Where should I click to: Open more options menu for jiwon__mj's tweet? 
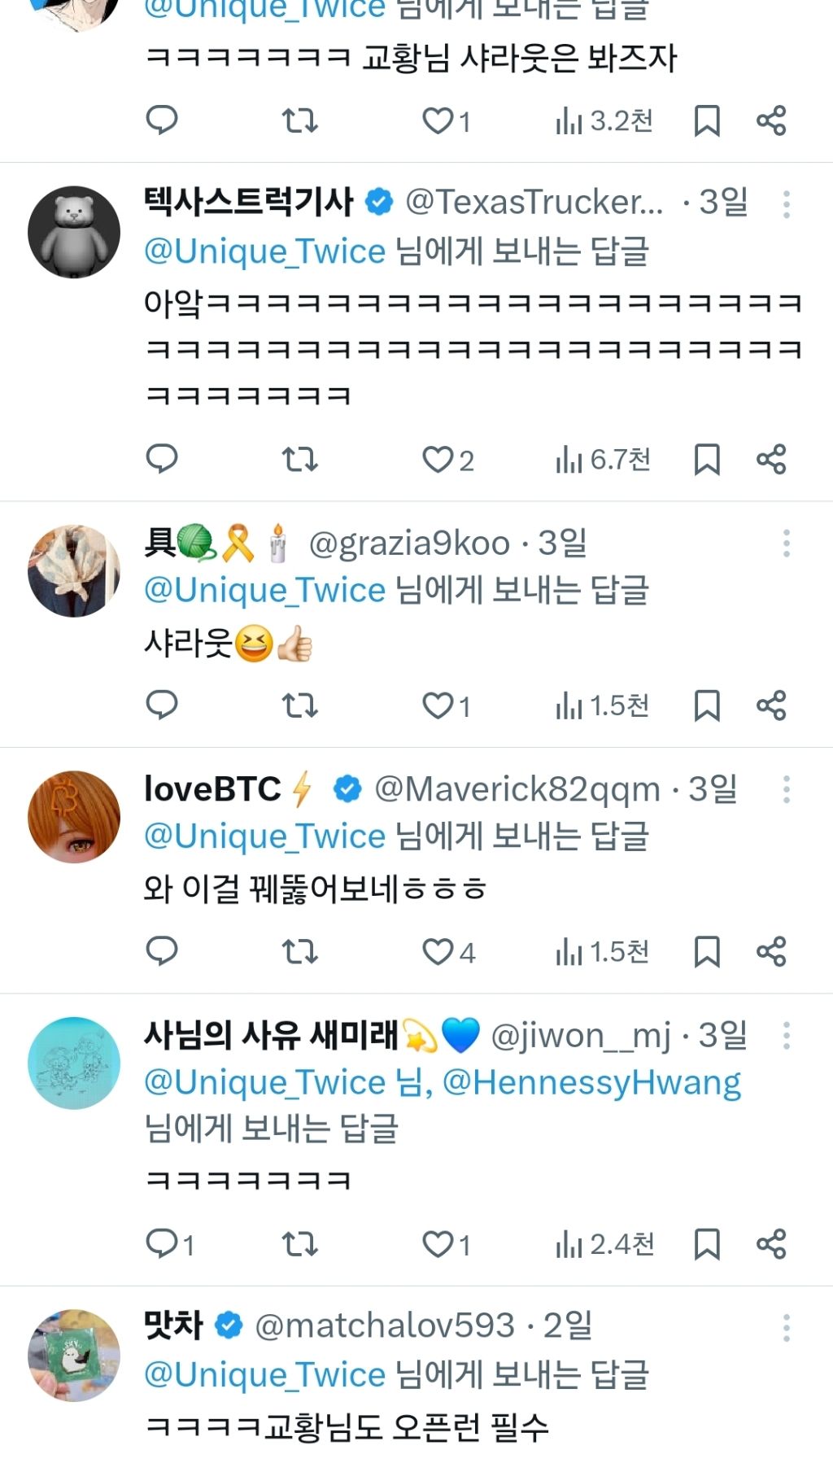(x=786, y=1036)
